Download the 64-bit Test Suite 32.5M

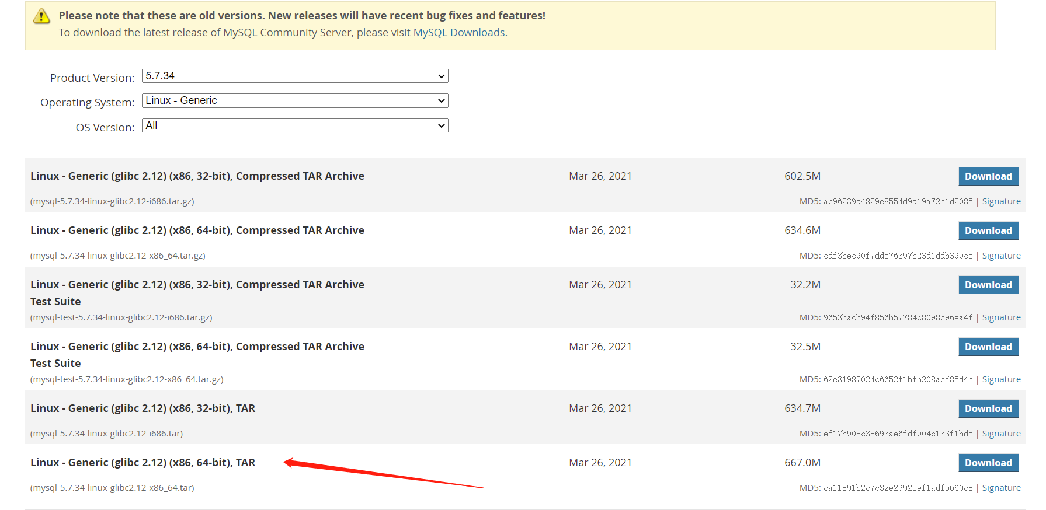pyautogui.click(x=989, y=347)
